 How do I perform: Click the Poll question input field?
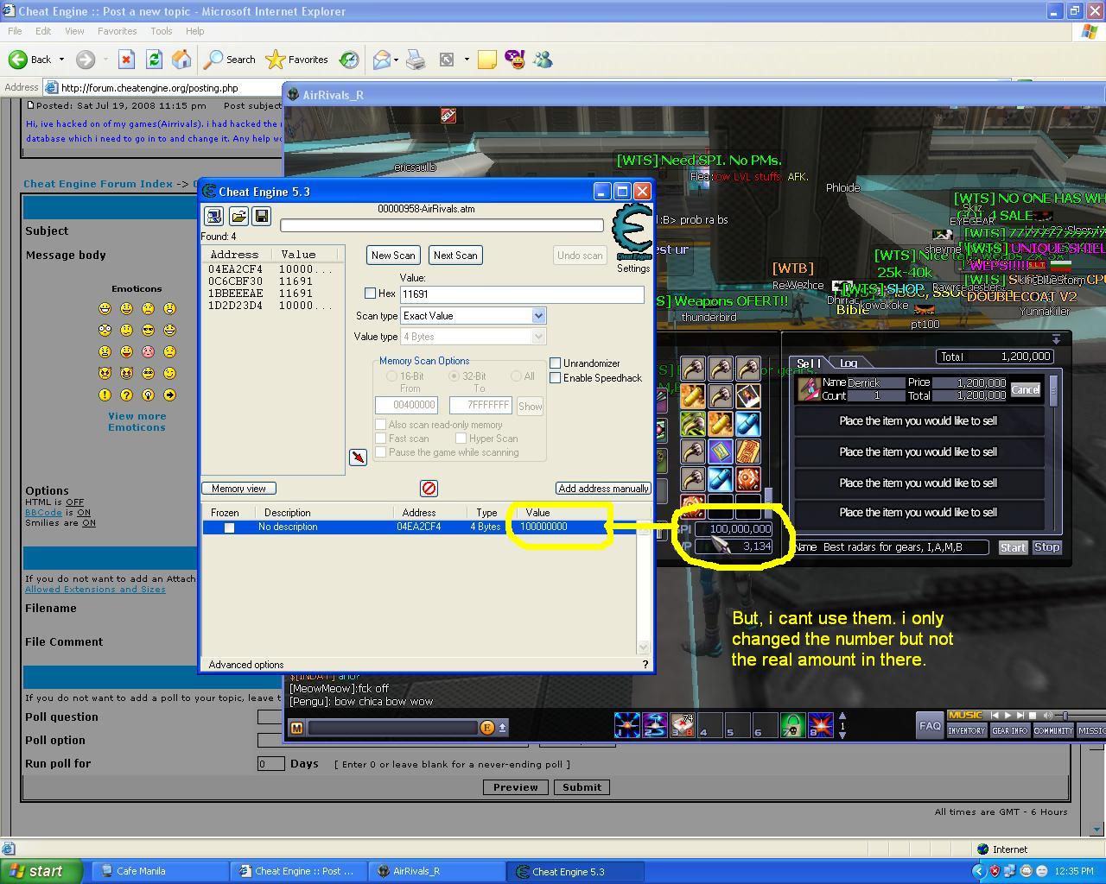pos(270,717)
